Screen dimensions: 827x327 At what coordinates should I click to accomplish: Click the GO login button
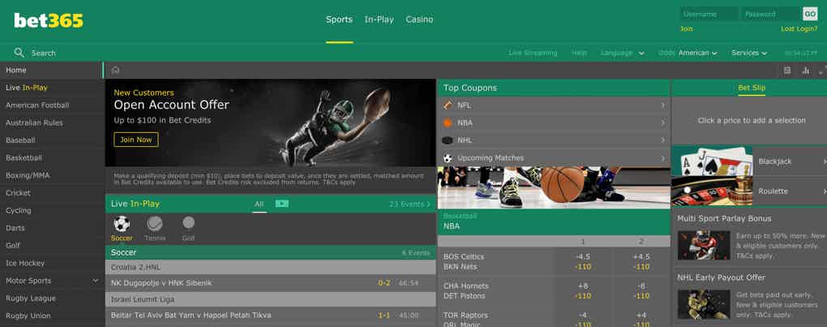tap(810, 15)
